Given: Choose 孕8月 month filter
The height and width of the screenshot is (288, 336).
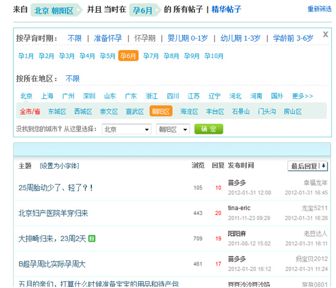Looking at the screenshot, I should (x=171, y=56).
